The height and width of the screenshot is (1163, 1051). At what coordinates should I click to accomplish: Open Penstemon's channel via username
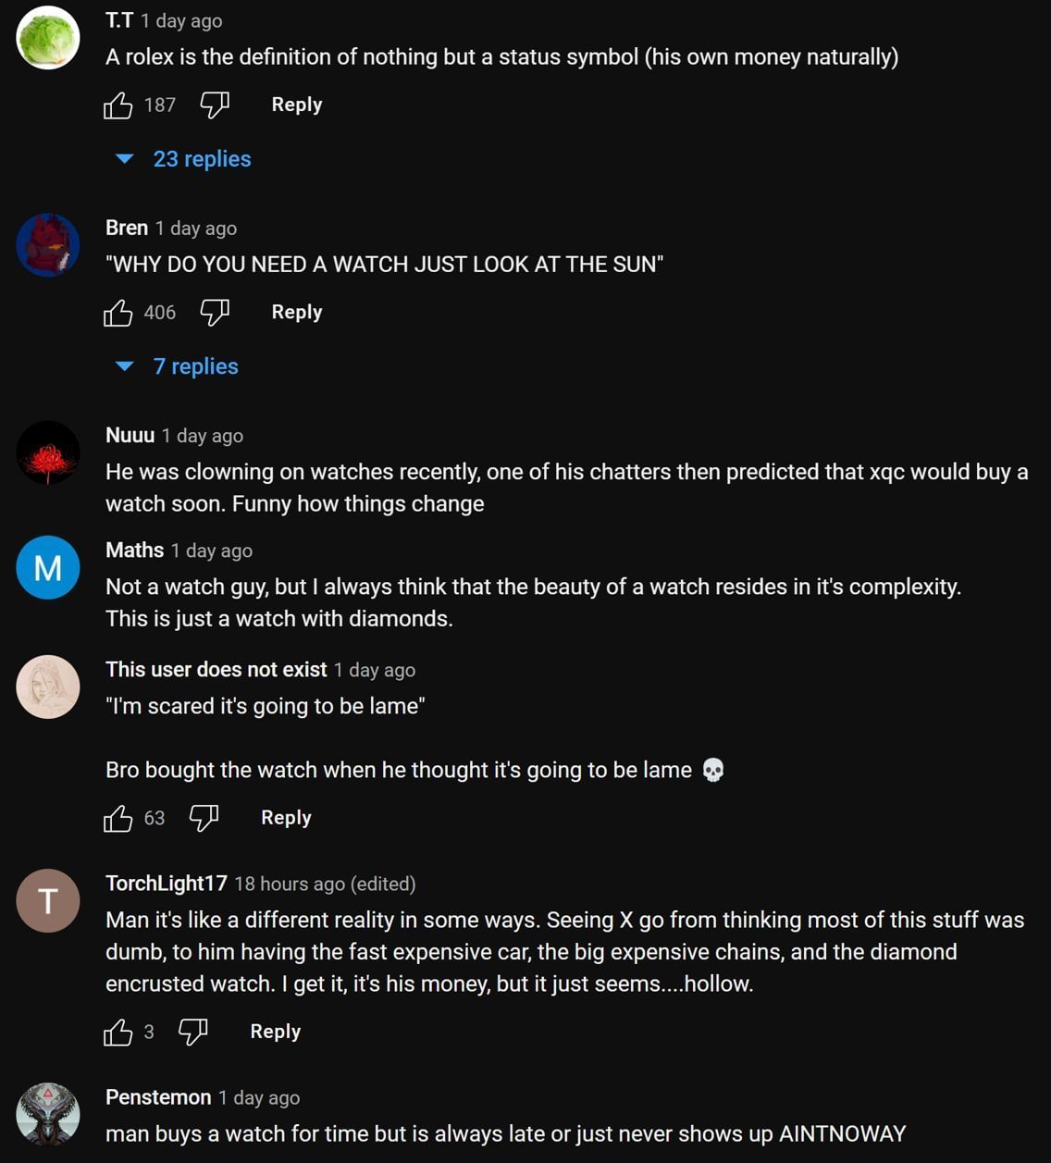[x=158, y=1097]
